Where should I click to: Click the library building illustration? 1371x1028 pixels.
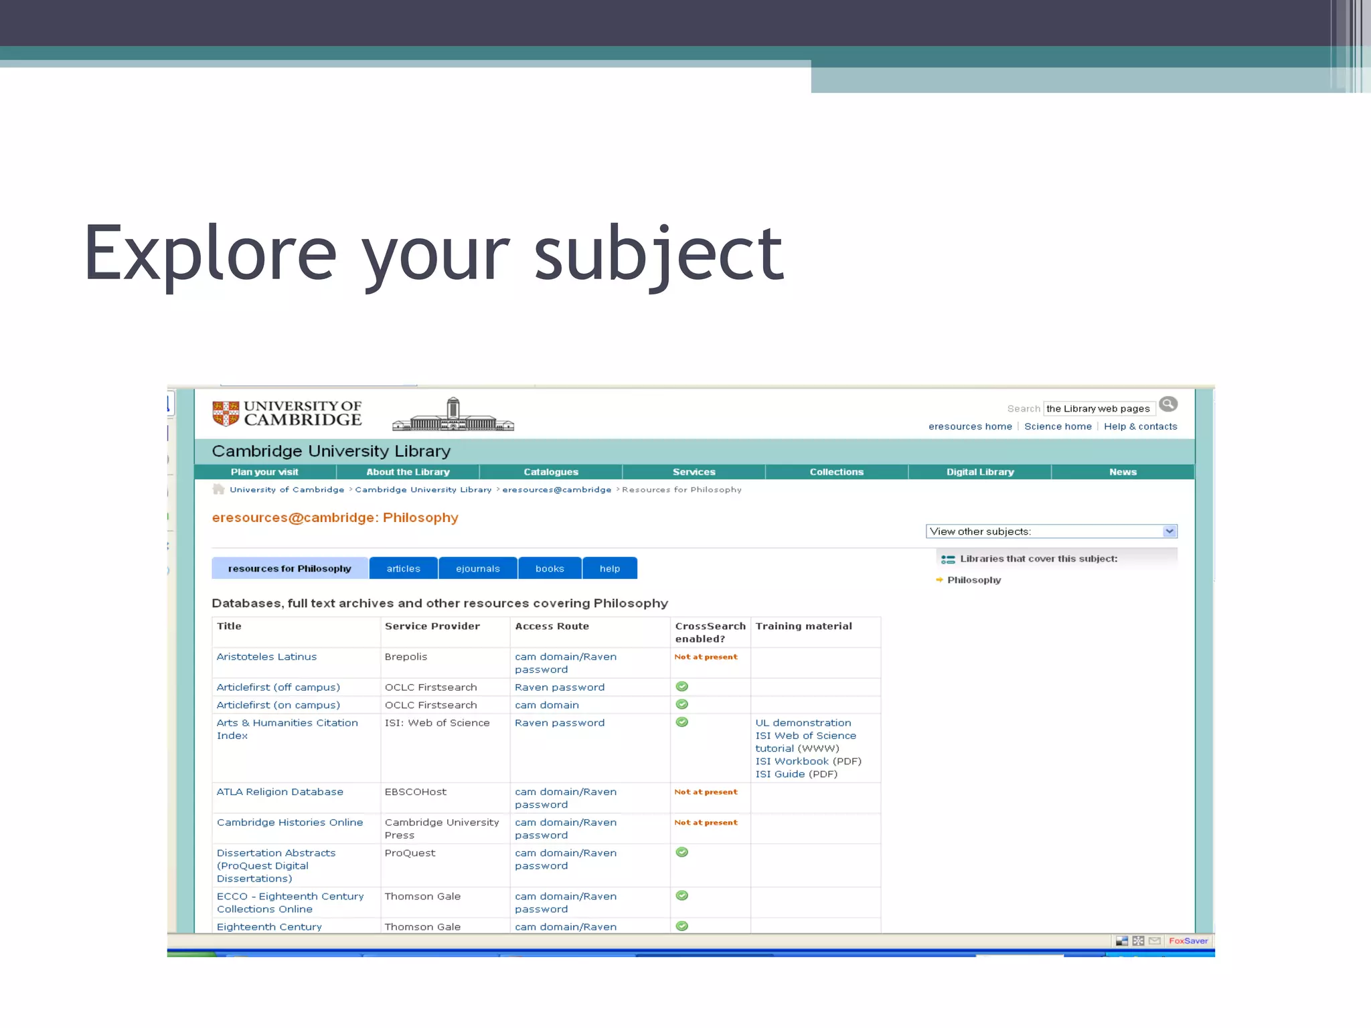tap(453, 414)
